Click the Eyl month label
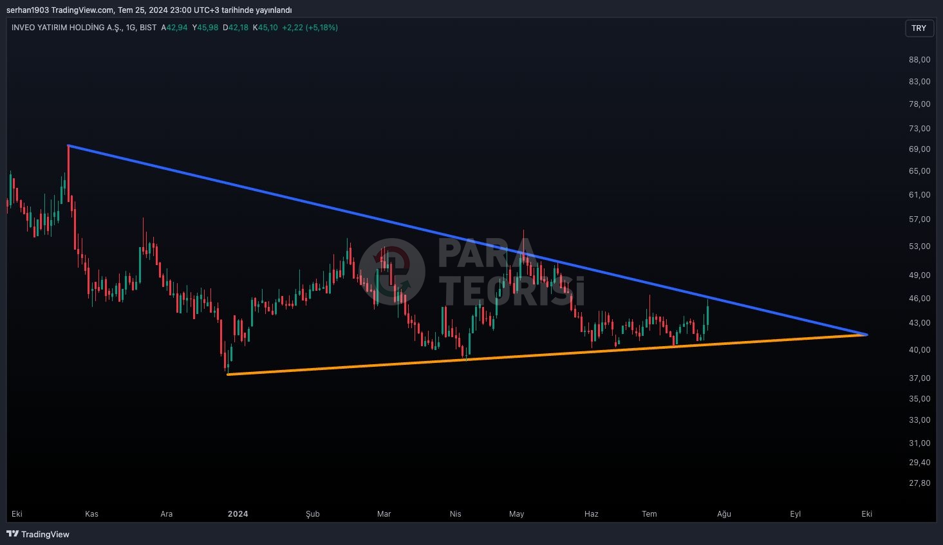Image resolution: width=943 pixels, height=545 pixels. click(x=796, y=513)
